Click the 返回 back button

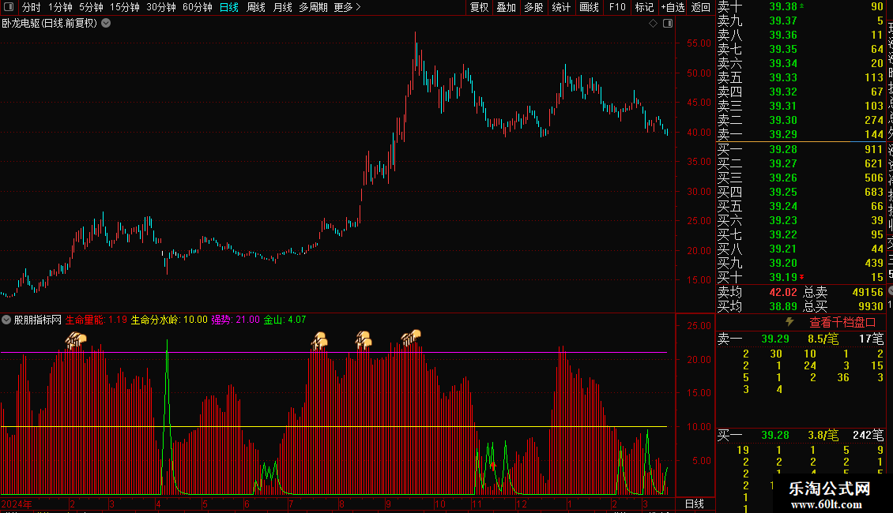[700, 7]
